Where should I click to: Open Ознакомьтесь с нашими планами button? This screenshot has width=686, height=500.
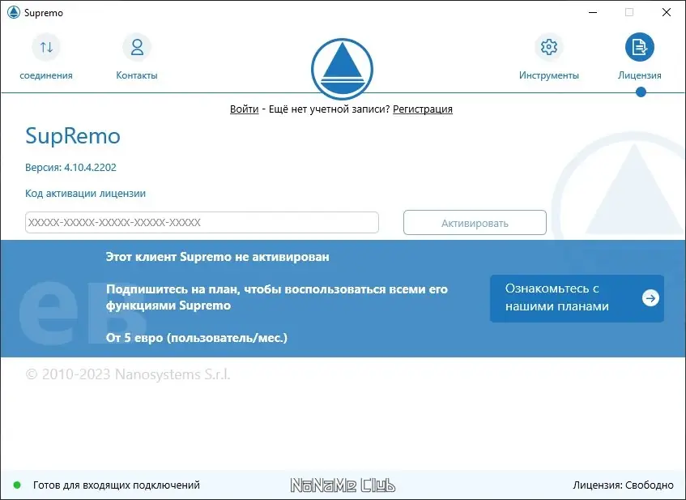coord(577,298)
